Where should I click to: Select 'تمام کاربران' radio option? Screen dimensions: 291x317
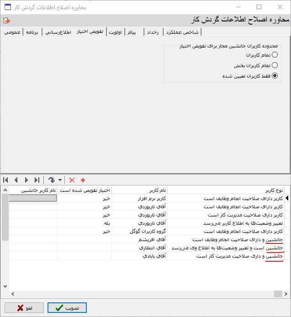pos(275,55)
